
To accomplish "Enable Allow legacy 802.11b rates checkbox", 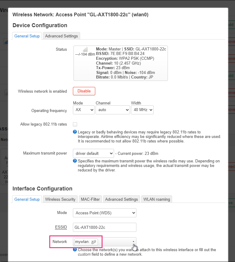I will pyautogui.click(x=75, y=124).
